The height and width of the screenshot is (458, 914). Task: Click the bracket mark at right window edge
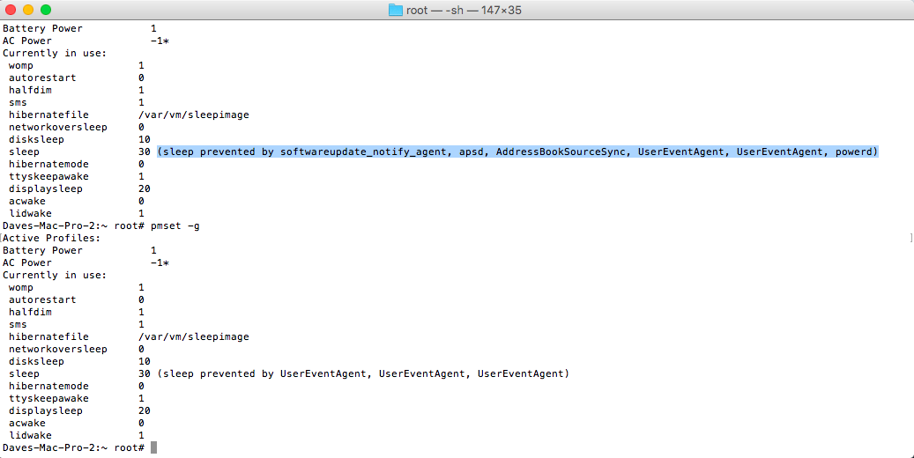pyautogui.click(x=909, y=238)
